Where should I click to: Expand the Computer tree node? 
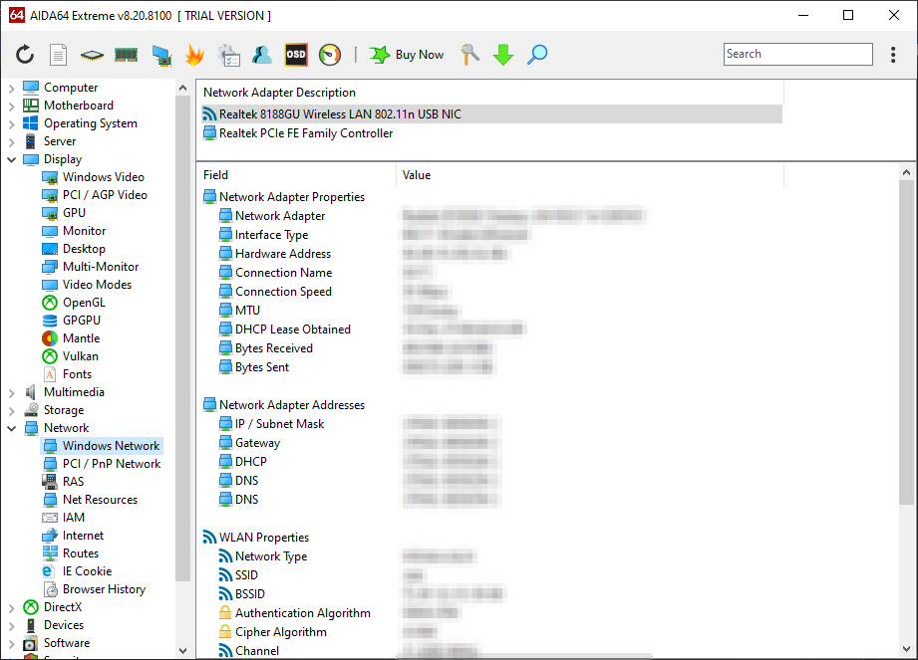pyautogui.click(x=12, y=88)
